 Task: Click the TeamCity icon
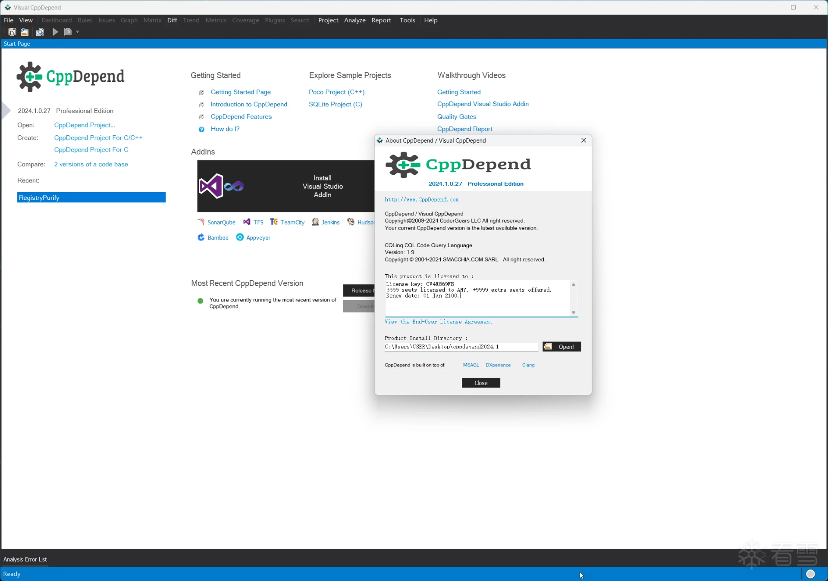coord(274,222)
